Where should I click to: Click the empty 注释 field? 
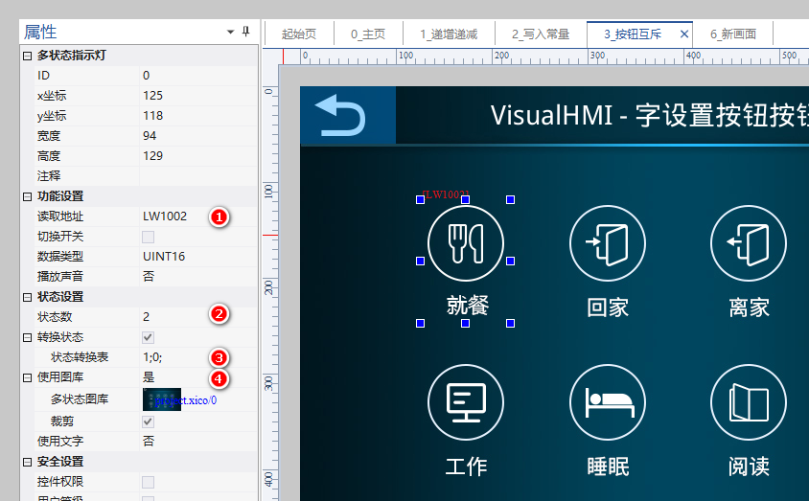coord(198,176)
